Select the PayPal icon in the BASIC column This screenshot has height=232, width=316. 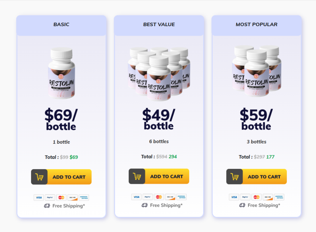click(x=50, y=197)
